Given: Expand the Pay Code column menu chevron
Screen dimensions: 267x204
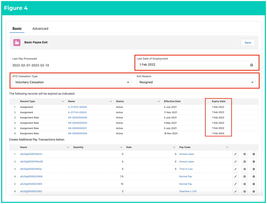Looking at the screenshot, I should (227, 147).
